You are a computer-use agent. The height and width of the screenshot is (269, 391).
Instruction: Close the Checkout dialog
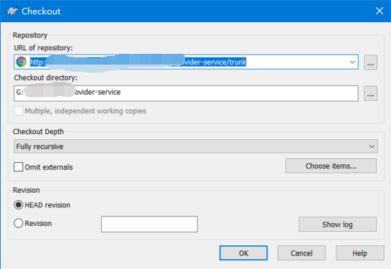tap(380, 11)
